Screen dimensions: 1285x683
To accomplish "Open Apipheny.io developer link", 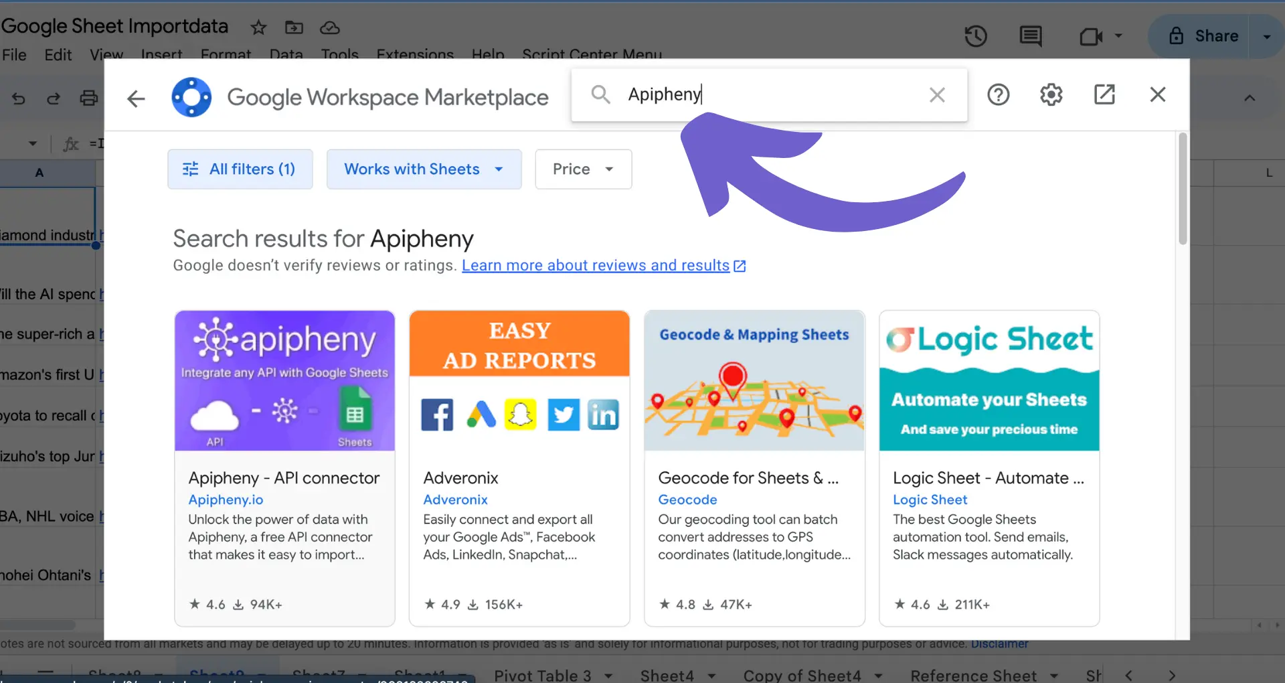I will pos(226,500).
